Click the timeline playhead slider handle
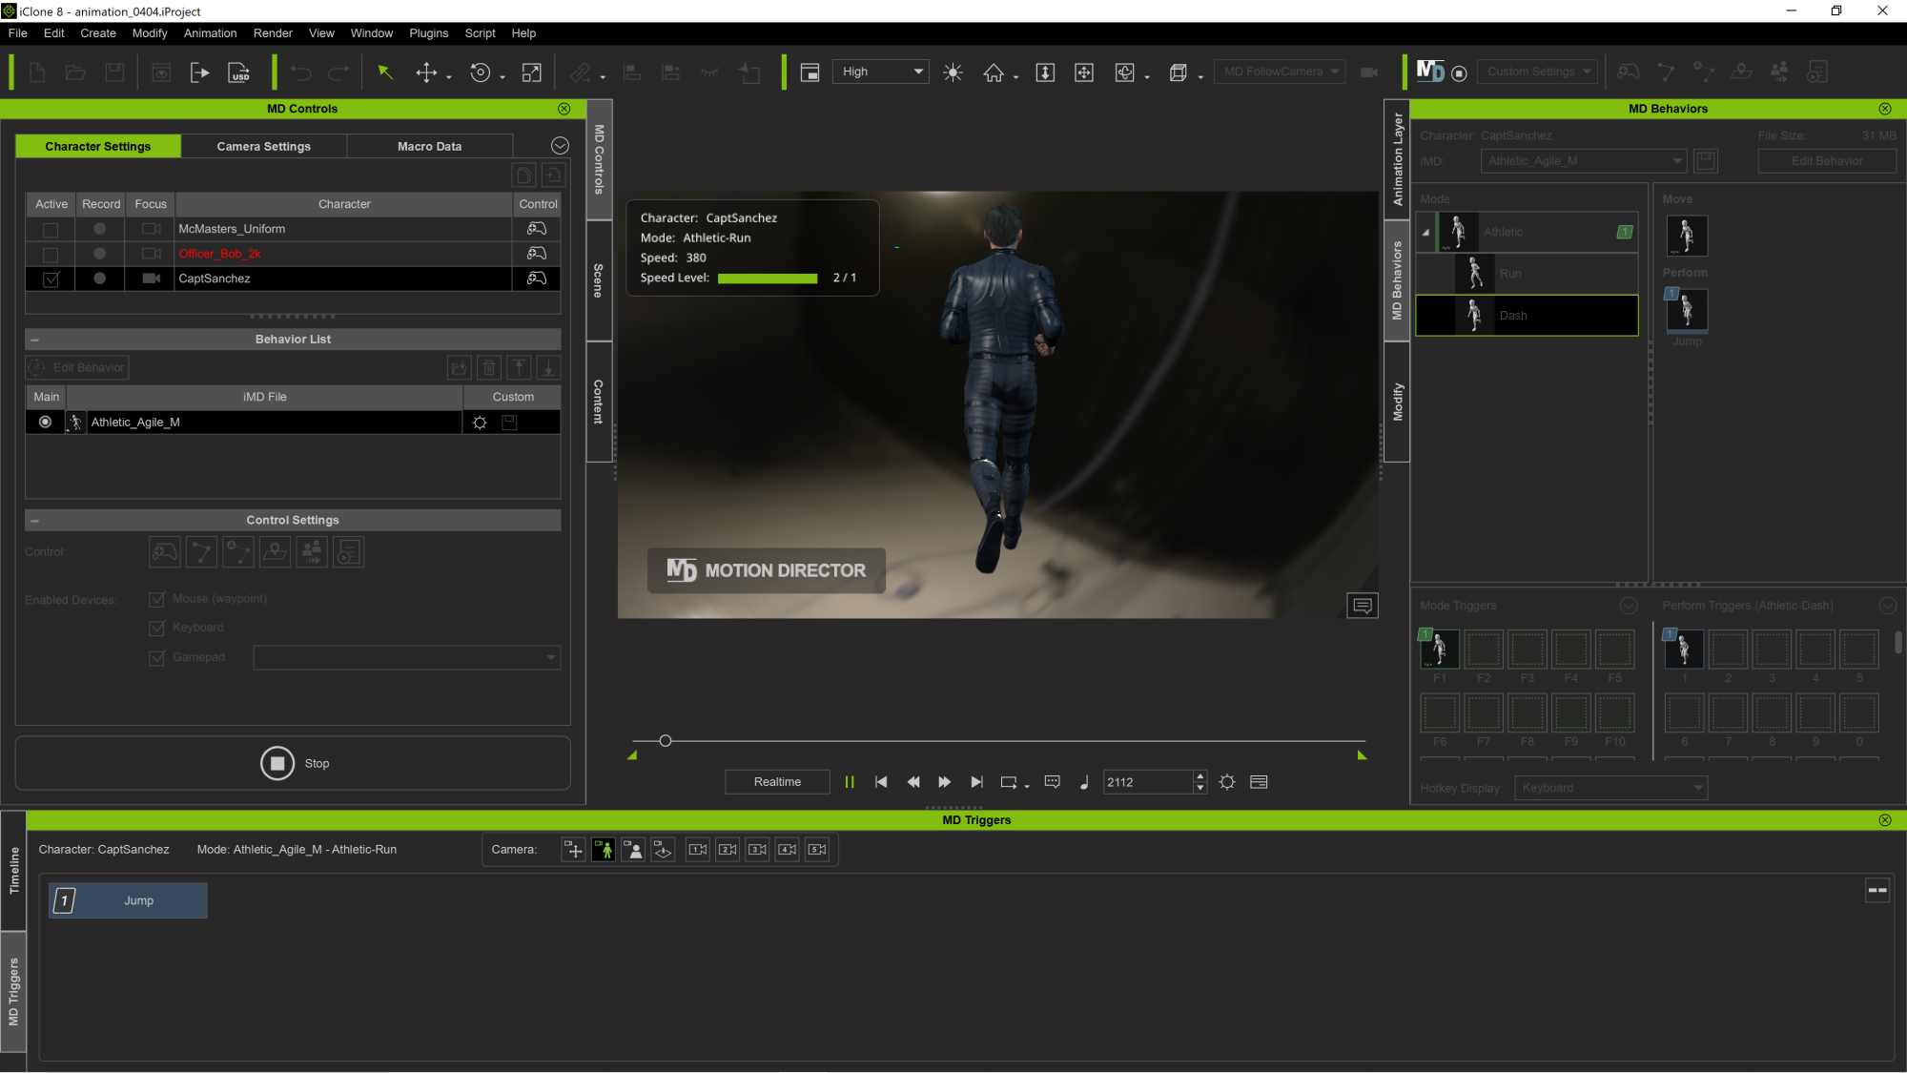Viewport: 1907px width, 1073px height. (x=666, y=741)
